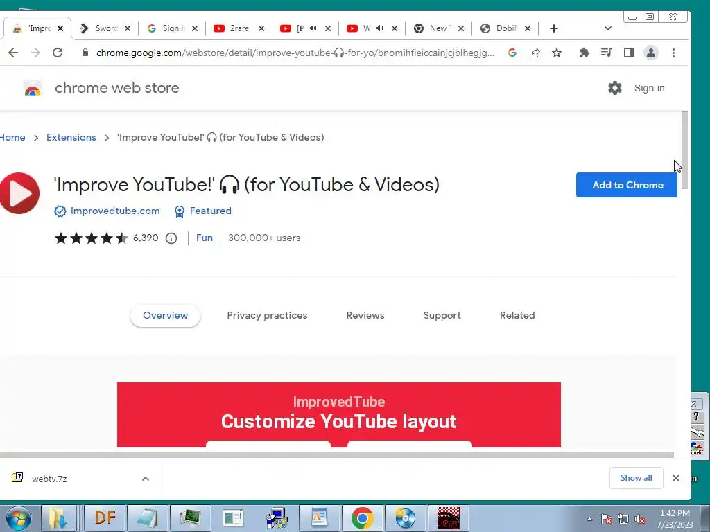Screen dimensions: 710x532
Task: Click Add to Chrome button
Action: (627, 185)
